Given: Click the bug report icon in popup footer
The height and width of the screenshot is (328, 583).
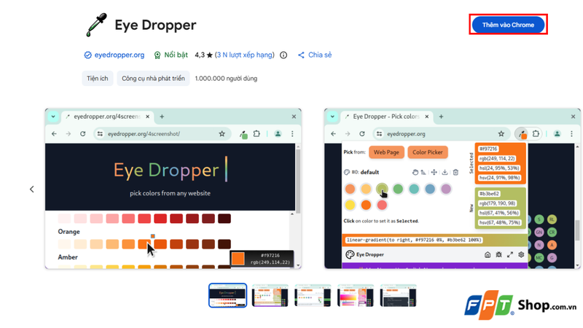Looking at the screenshot, I should [x=498, y=254].
